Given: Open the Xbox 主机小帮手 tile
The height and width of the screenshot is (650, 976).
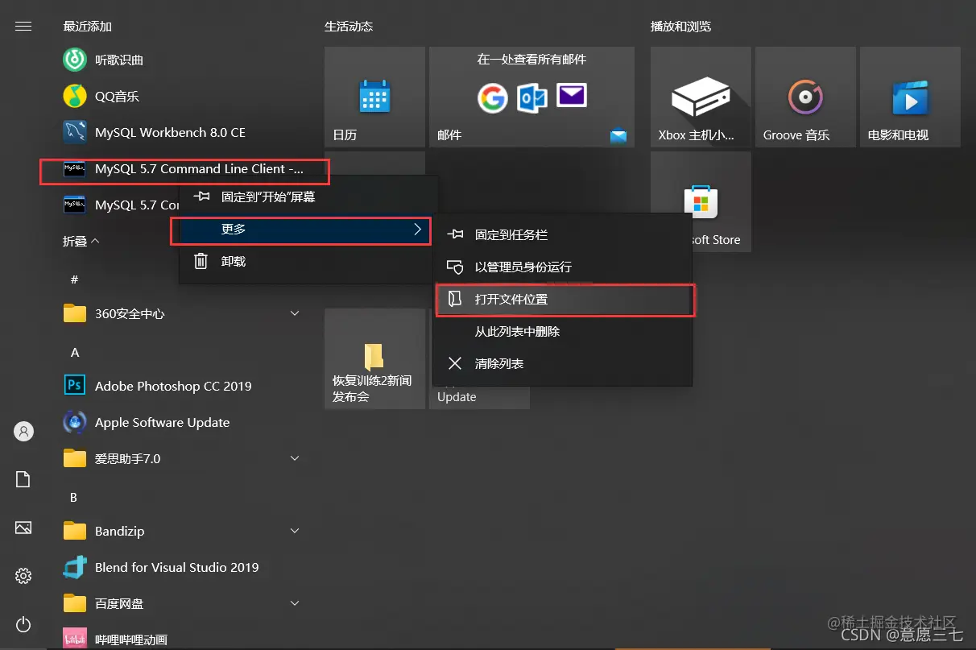Looking at the screenshot, I should pyautogui.click(x=700, y=97).
